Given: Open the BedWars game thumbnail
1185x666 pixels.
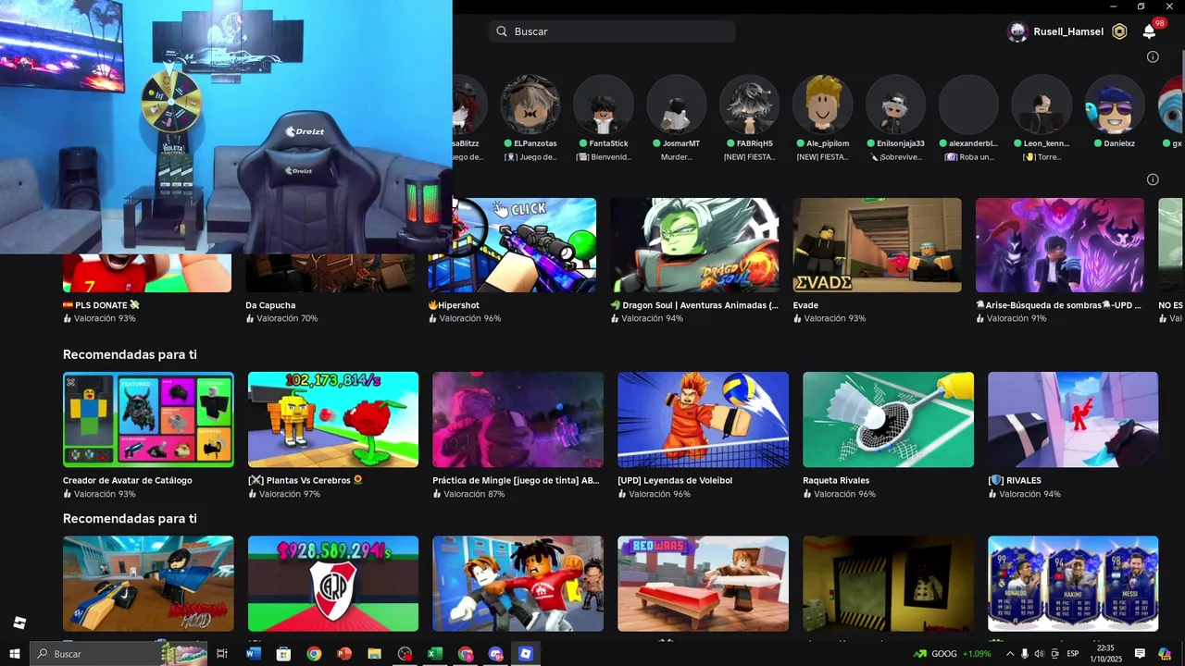Looking at the screenshot, I should (703, 584).
